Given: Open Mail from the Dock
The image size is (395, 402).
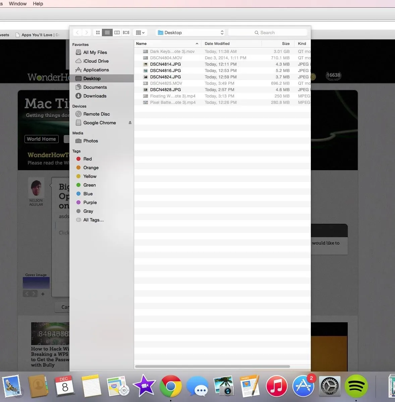Looking at the screenshot, I should (12, 386).
